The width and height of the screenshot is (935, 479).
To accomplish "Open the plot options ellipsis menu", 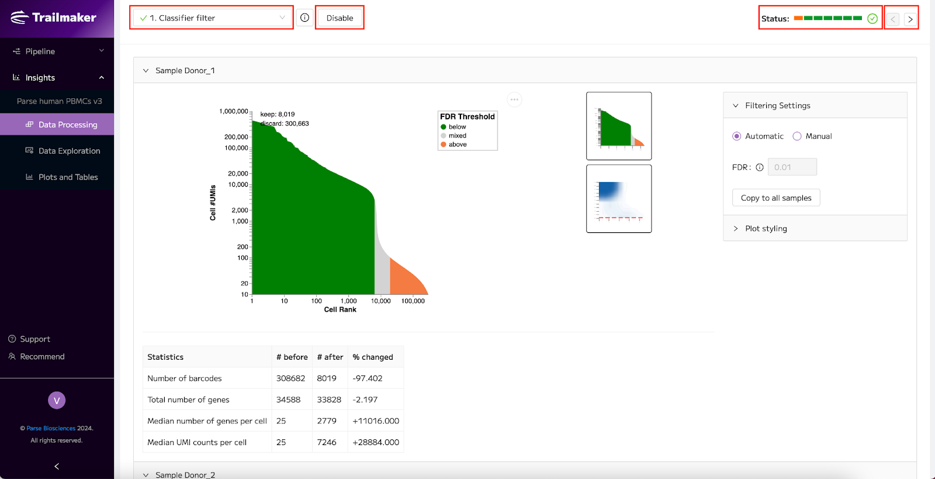I will pyautogui.click(x=514, y=99).
